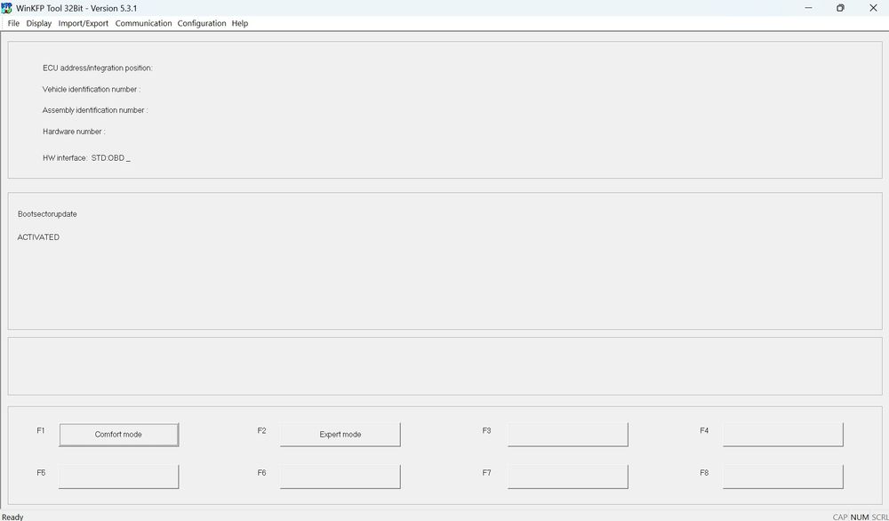Click the 'Ready' status bar text
The image size is (889, 521).
pyautogui.click(x=12, y=517)
